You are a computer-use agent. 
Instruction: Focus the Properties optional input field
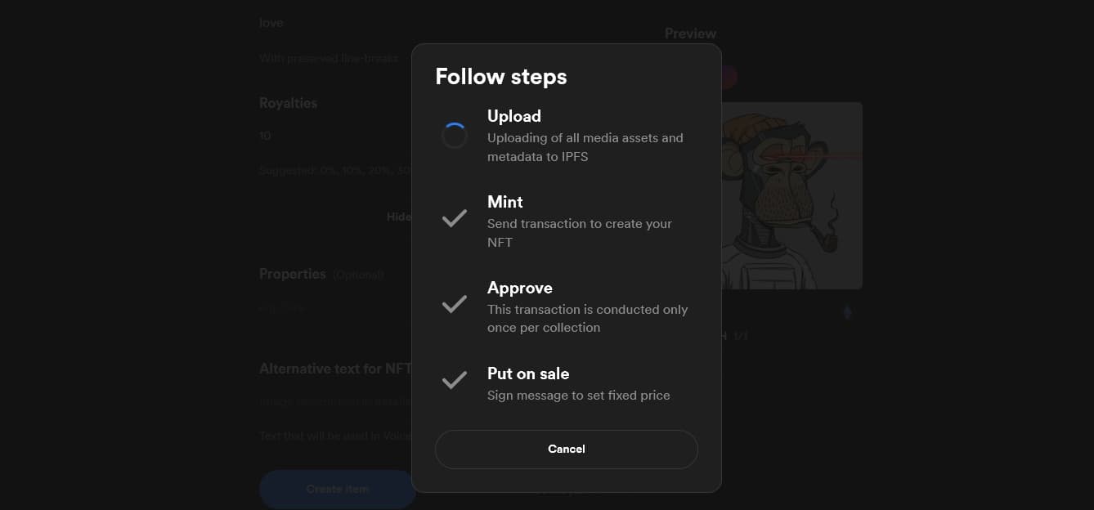pyautogui.click(x=335, y=308)
